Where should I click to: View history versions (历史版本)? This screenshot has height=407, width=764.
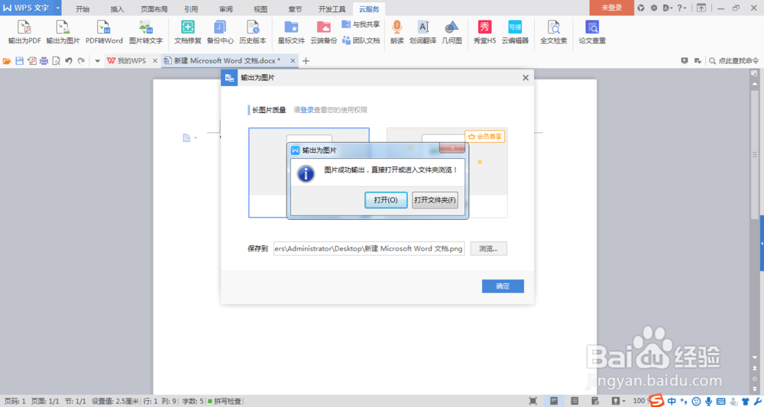pyautogui.click(x=253, y=33)
